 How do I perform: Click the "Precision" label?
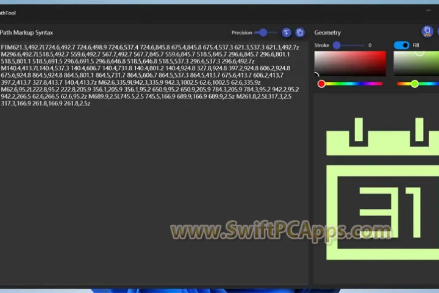click(x=242, y=32)
